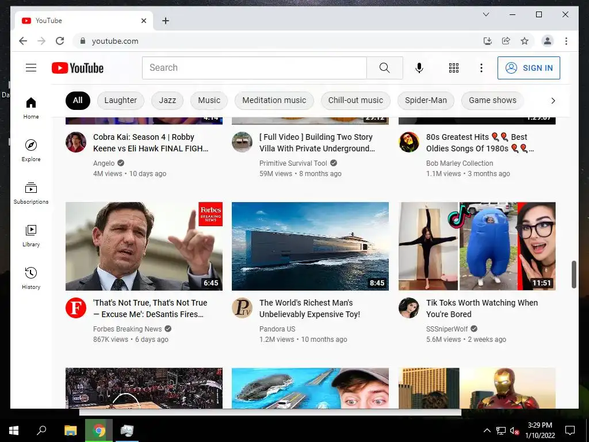Open Forbes Breaking News channel avatar

(76, 308)
